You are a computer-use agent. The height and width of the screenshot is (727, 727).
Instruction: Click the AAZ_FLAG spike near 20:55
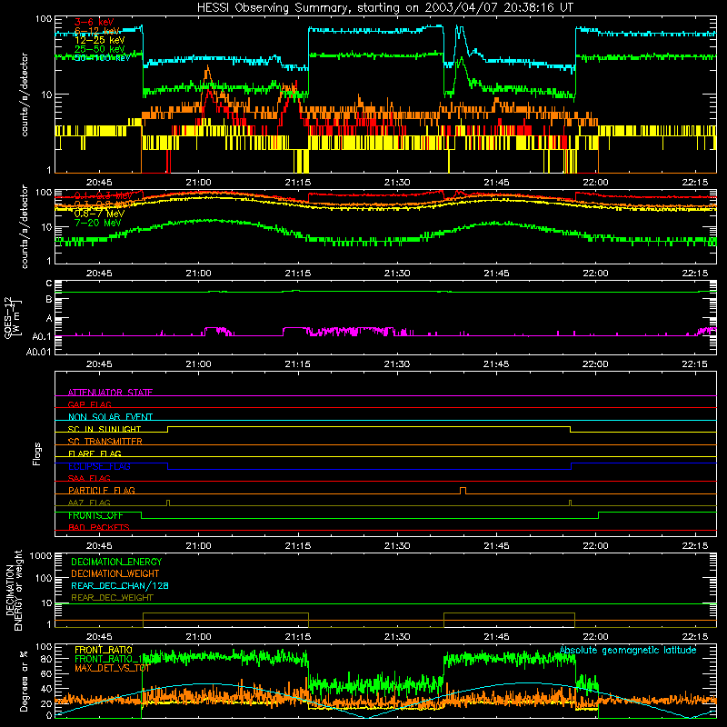pos(168,503)
